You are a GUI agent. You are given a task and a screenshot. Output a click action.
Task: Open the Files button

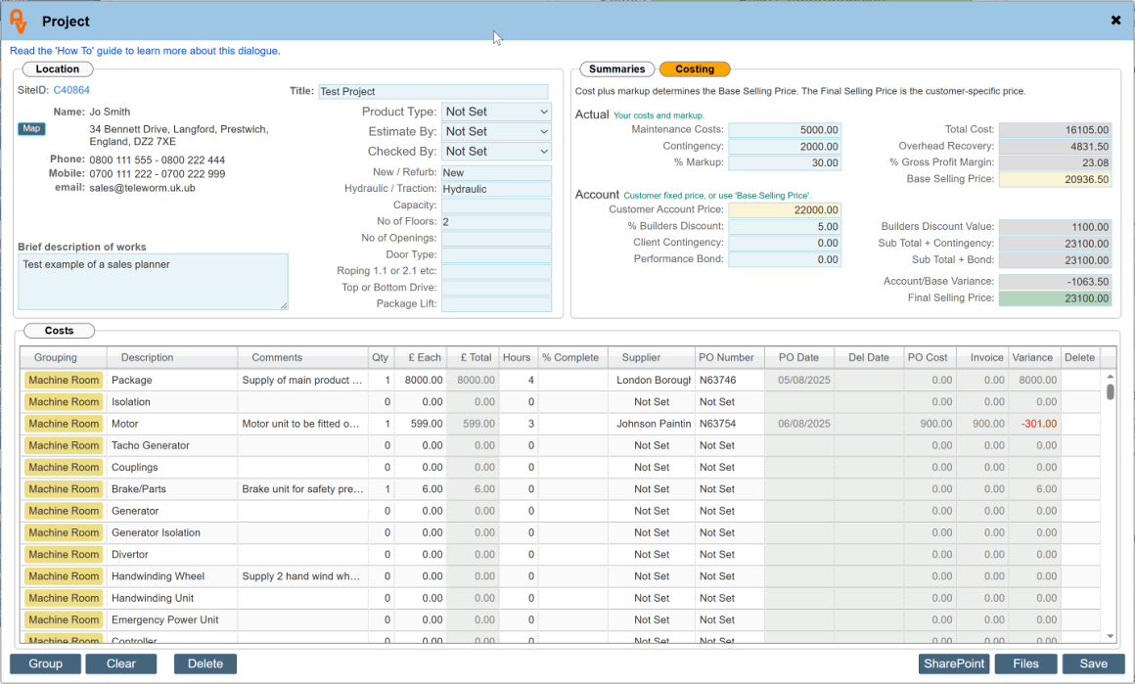coord(1025,663)
